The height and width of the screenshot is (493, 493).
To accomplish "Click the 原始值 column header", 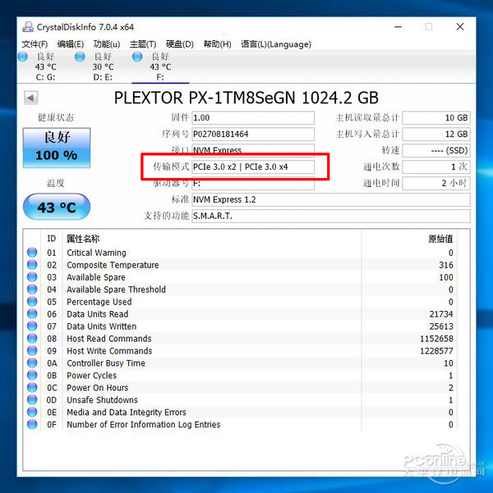I will tap(440, 239).
